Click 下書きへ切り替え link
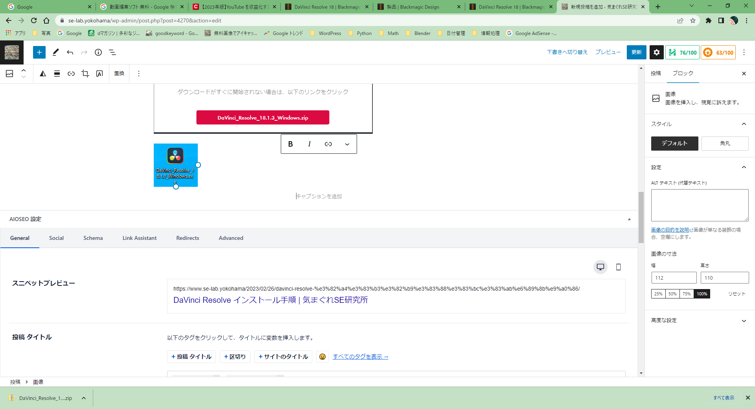The image size is (755, 409). coord(567,52)
